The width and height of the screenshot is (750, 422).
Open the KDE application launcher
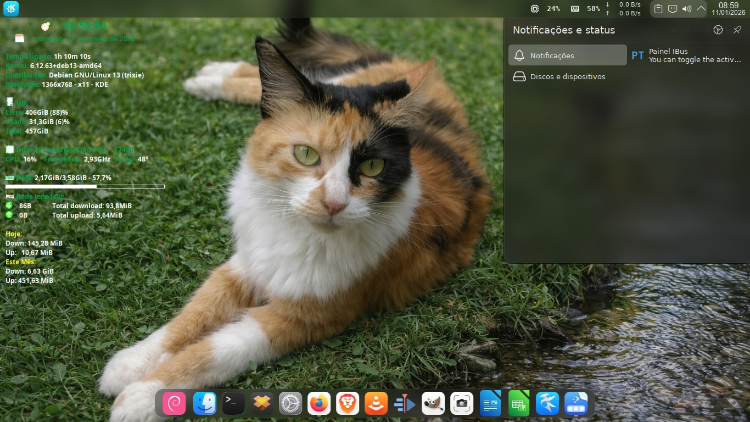11,9
